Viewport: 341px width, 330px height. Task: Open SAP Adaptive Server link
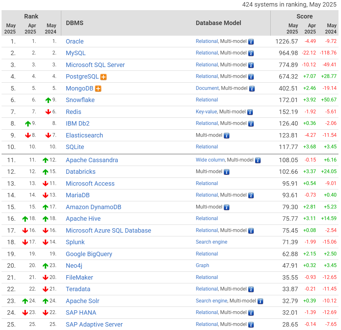click(x=94, y=325)
